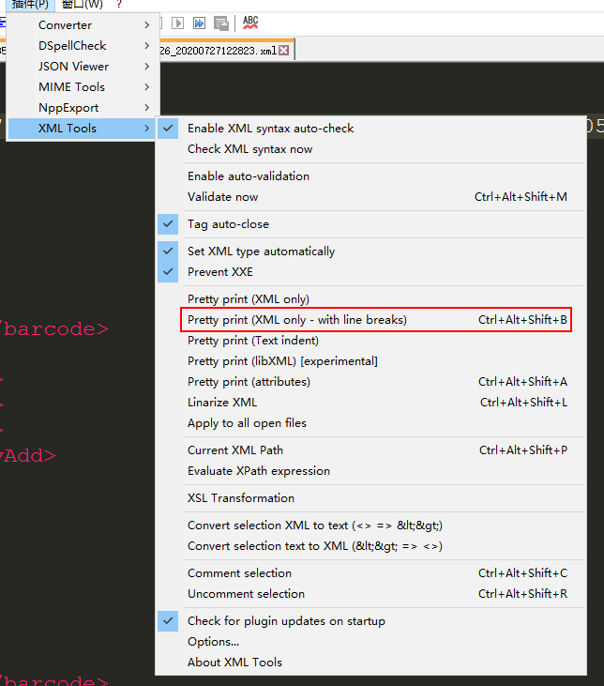This screenshot has height=686, width=604.
Task: Choose Pretty print (attributes)
Action: click(370, 382)
